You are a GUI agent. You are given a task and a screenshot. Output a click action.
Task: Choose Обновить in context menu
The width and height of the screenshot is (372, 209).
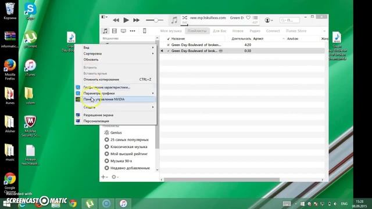(x=116, y=59)
